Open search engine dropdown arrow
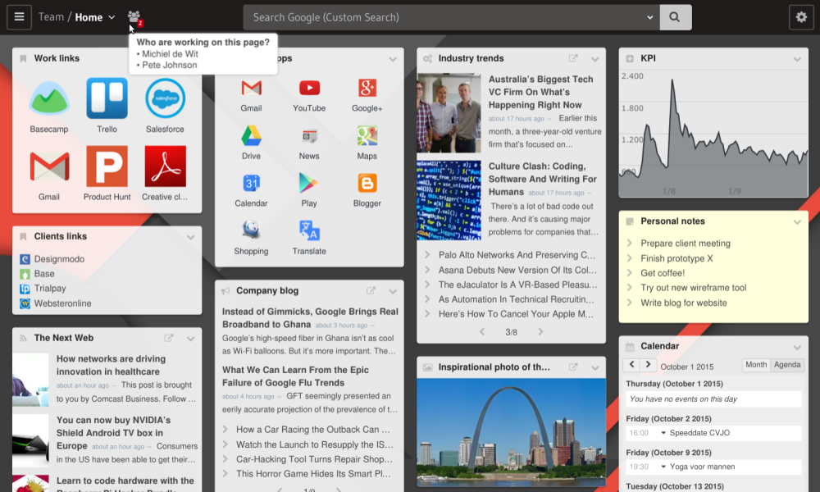 (x=649, y=17)
